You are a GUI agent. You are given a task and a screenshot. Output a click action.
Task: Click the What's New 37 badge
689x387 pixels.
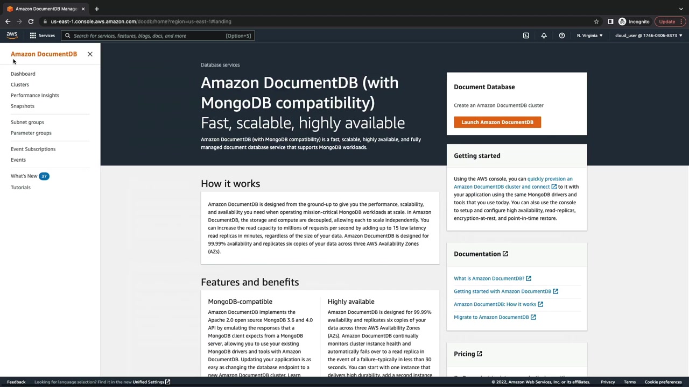(44, 176)
